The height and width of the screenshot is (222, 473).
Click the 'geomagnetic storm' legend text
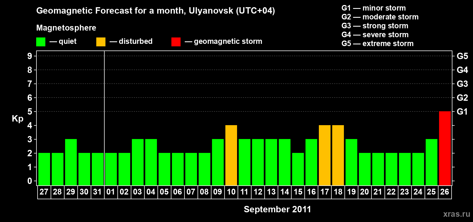[x=228, y=41]
